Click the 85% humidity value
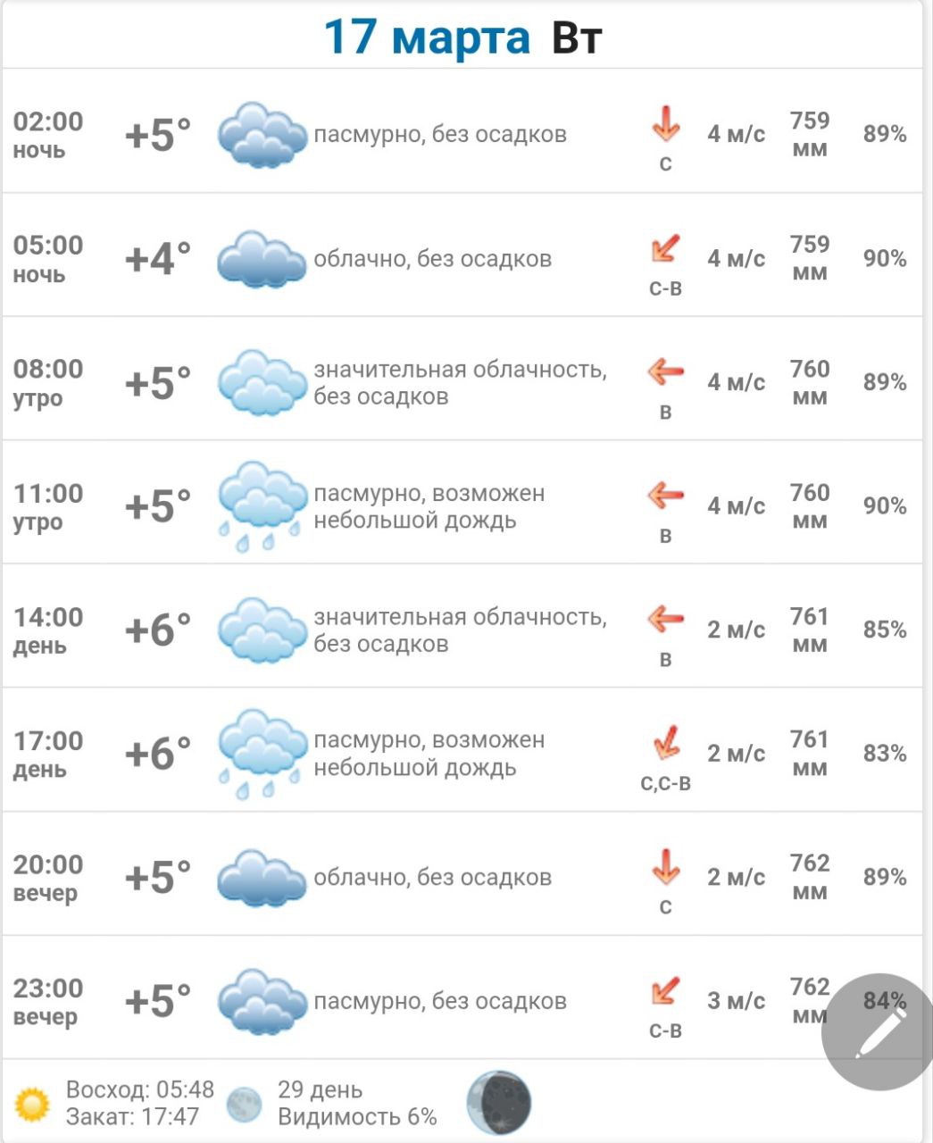 click(x=884, y=630)
